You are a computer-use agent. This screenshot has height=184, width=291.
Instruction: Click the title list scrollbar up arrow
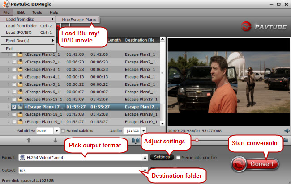pos(163,39)
